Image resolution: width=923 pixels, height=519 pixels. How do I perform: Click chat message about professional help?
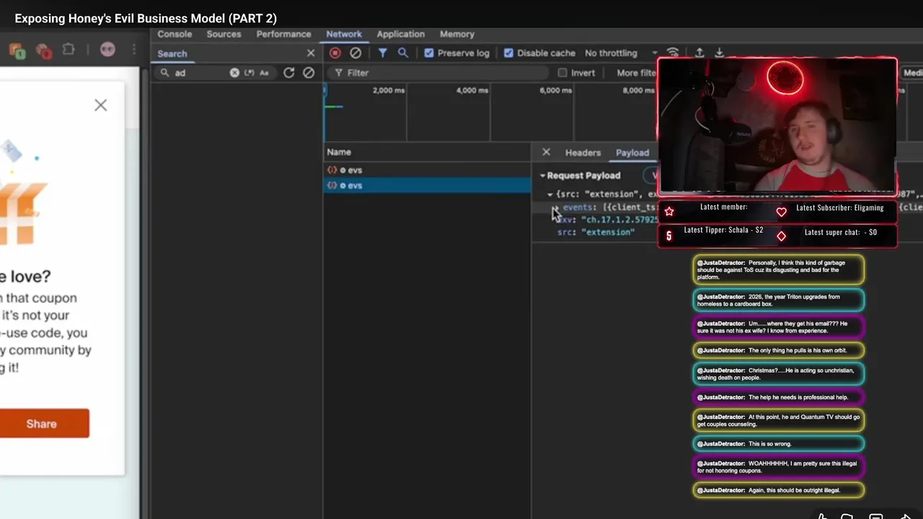pyautogui.click(x=778, y=397)
